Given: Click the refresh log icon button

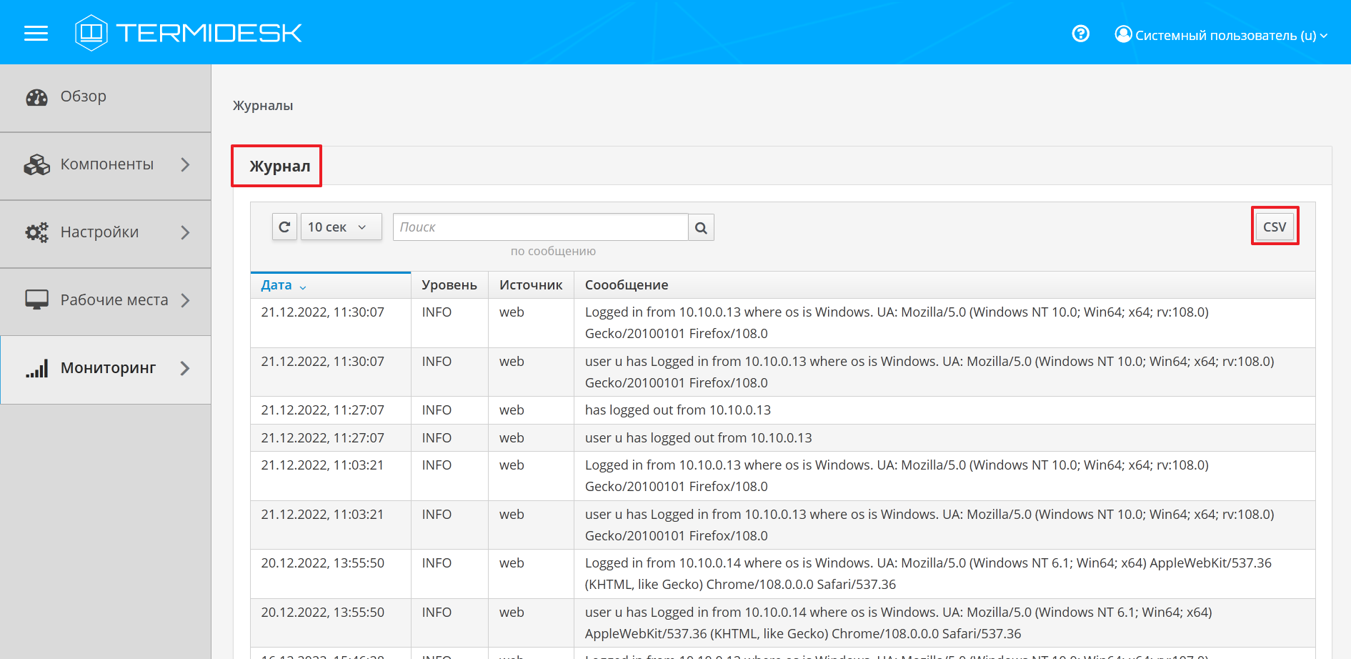Looking at the screenshot, I should tap(284, 227).
